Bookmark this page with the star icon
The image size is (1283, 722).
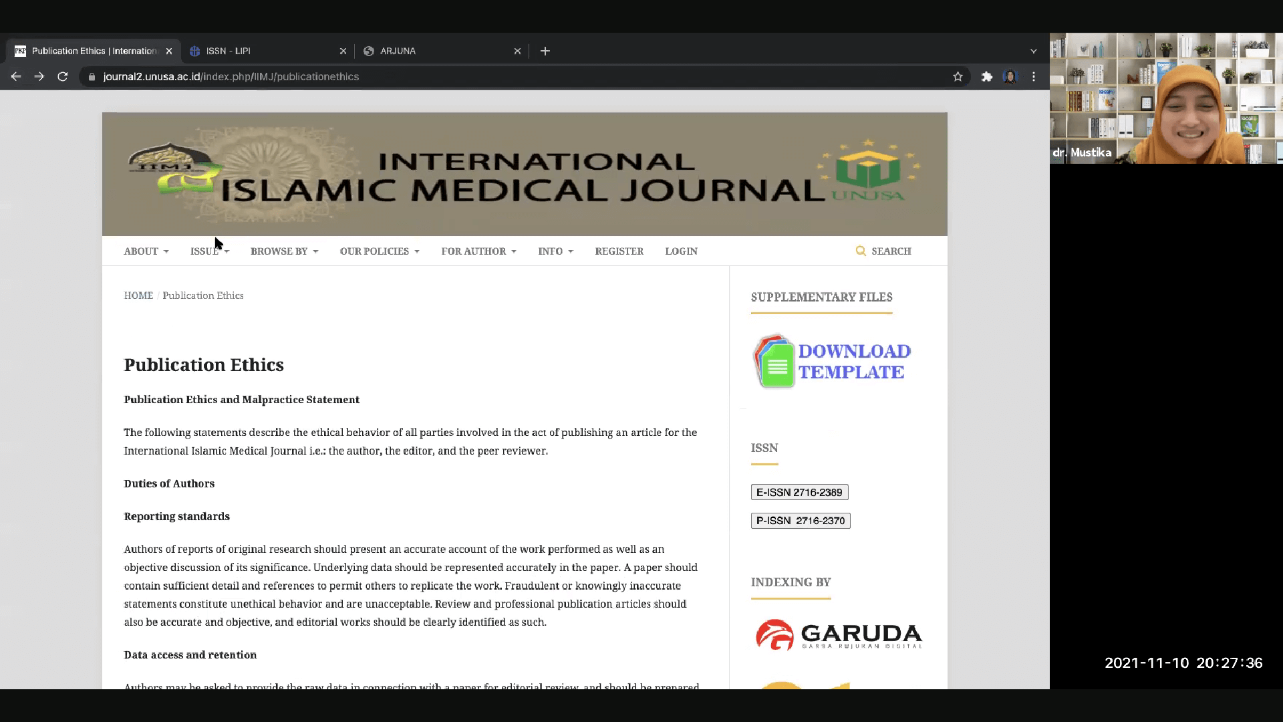tap(958, 77)
